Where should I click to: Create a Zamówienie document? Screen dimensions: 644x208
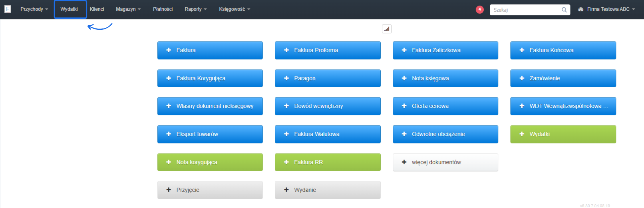[x=563, y=78]
